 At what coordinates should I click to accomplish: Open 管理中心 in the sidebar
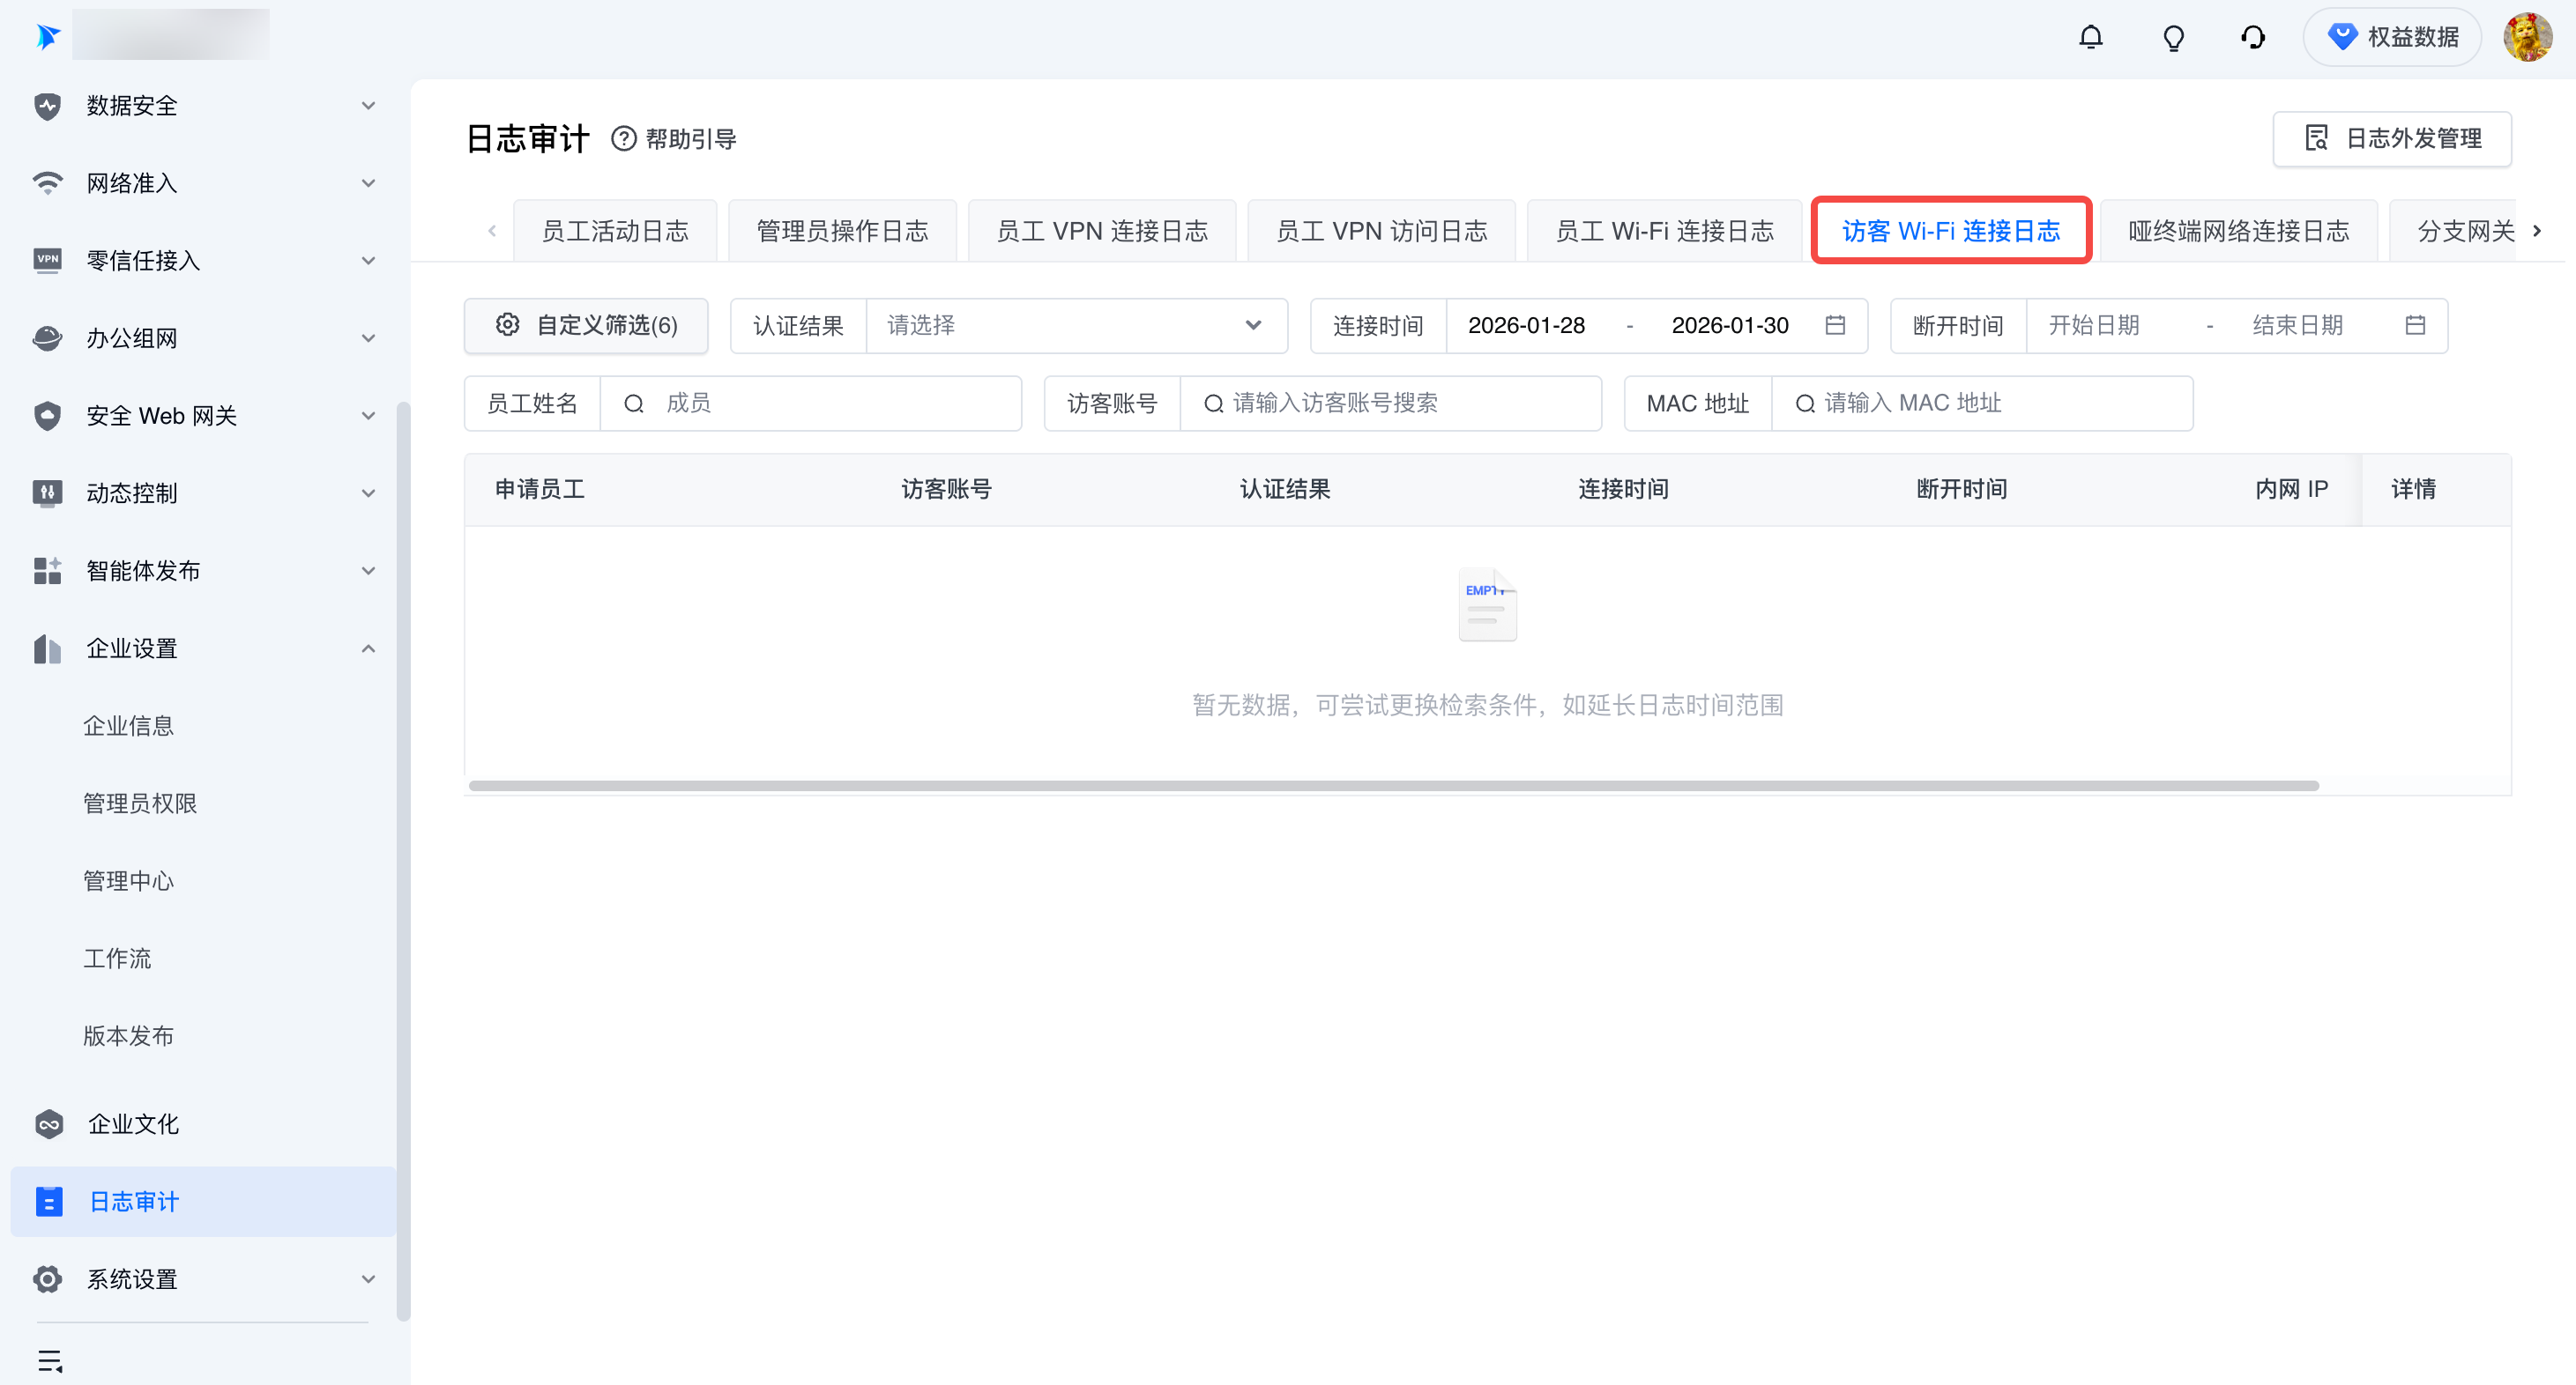128,880
